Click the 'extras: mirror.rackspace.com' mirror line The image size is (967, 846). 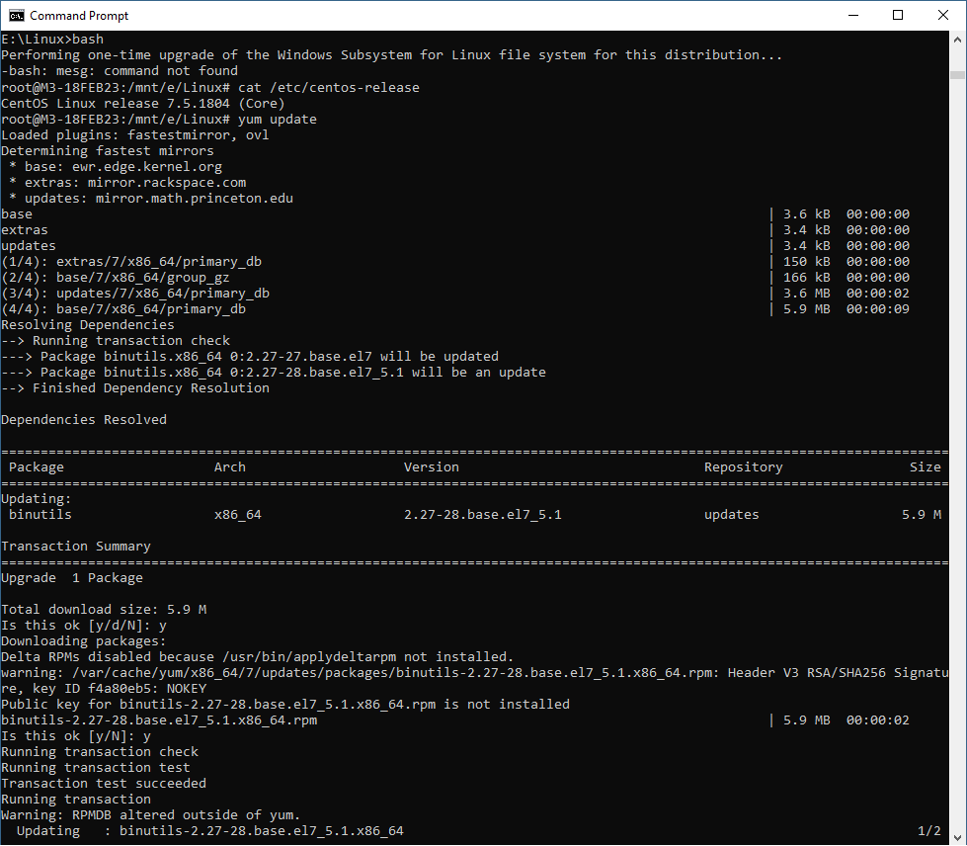point(127,183)
